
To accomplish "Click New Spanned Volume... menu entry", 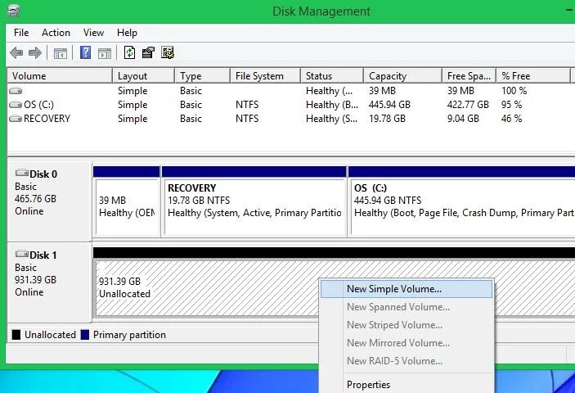I will tap(407, 307).
